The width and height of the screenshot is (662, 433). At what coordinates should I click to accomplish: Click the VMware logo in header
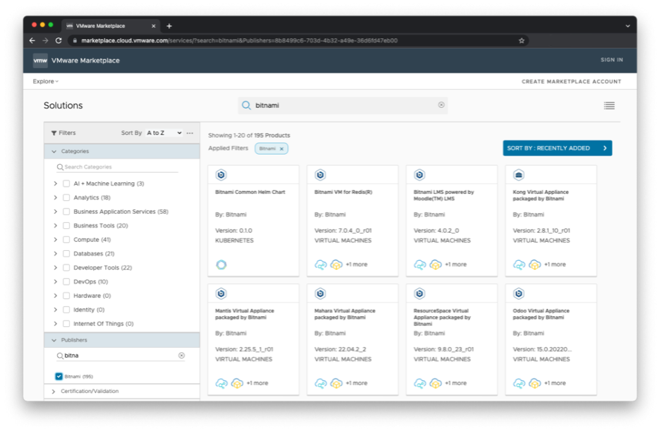coord(40,60)
